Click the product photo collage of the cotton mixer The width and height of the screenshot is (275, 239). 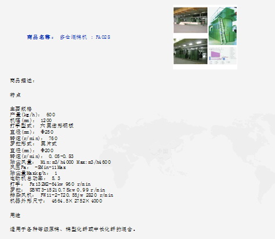coord(205,37)
